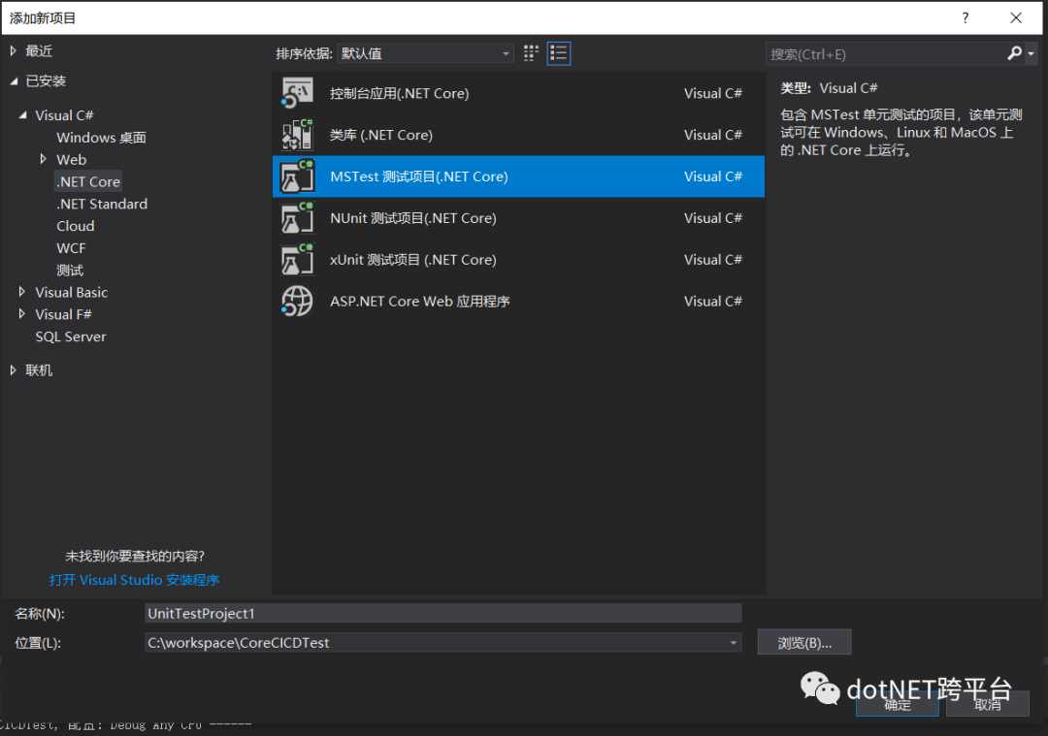This screenshot has width=1048, height=736.
Task: Expand the 最近 tree node
Action: click(x=13, y=50)
